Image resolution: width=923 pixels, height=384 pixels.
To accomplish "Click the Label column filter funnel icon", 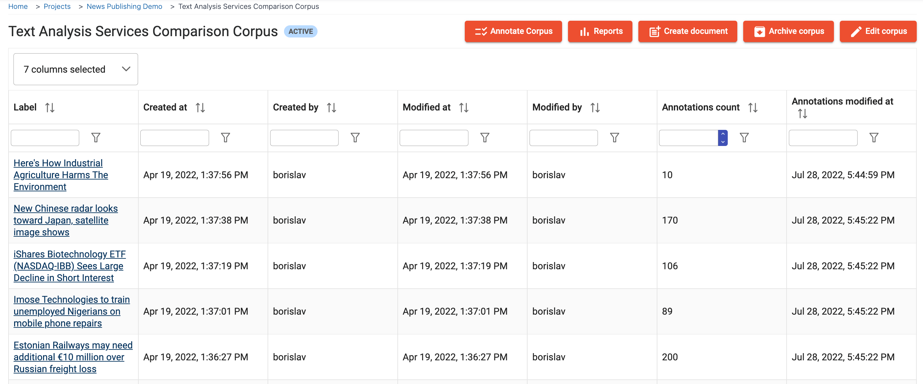I will (96, 138).
